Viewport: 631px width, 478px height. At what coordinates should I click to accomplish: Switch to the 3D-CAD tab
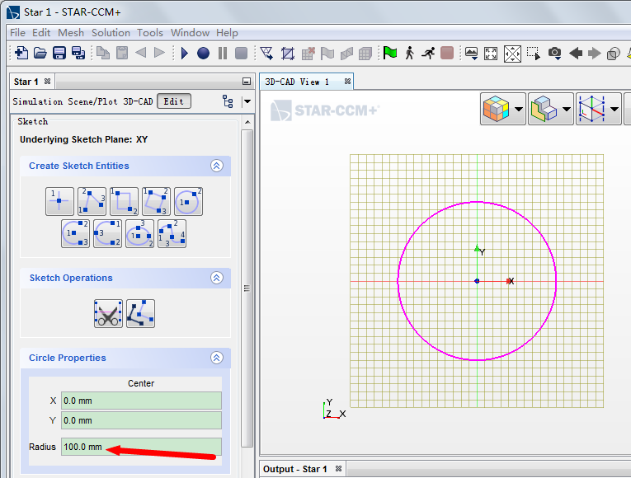point(138,101)
